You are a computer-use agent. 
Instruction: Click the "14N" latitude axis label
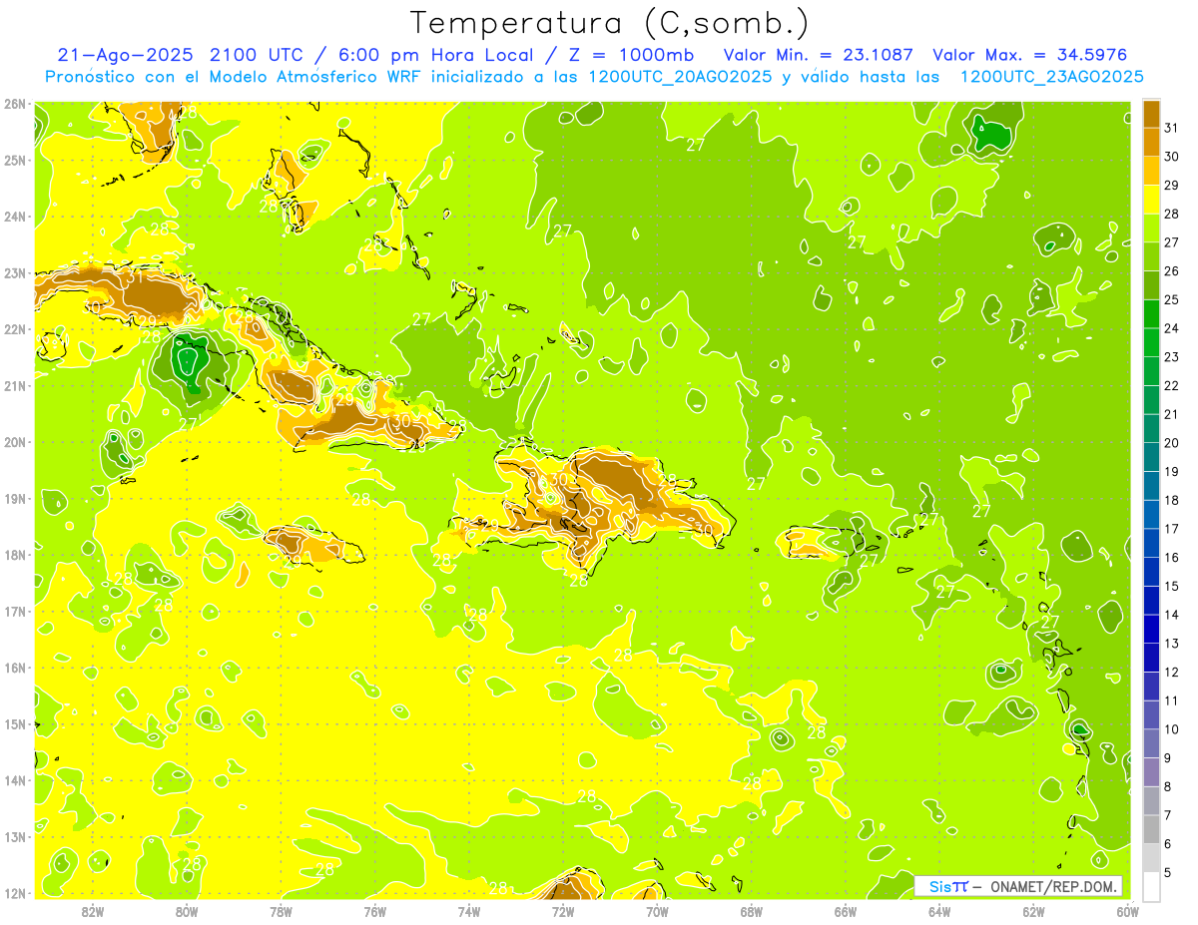(14, 780)
